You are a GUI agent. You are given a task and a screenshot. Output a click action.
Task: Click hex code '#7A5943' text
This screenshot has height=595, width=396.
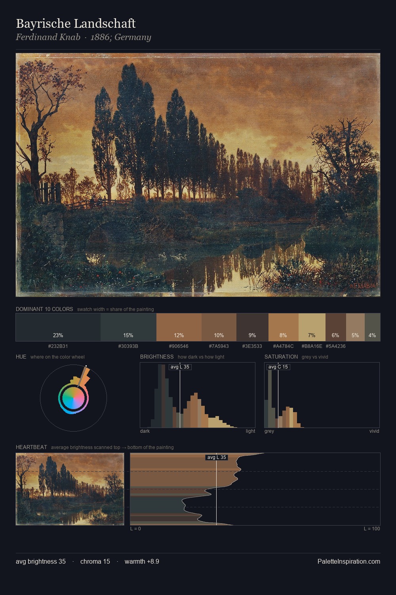pos(219,346)
